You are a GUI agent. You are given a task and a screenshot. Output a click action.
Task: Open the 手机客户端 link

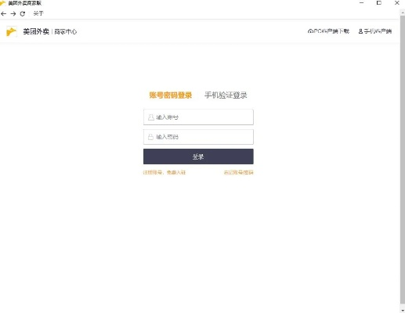click(375, 31)
